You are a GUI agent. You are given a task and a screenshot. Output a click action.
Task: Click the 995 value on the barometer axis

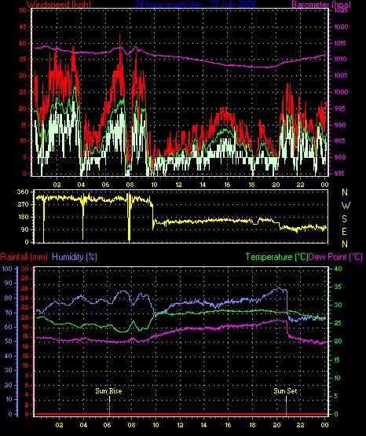[x=340, y=108]
